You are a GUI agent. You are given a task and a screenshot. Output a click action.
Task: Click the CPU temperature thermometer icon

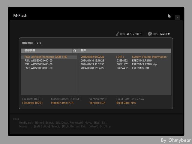click(x=117, y=34)
